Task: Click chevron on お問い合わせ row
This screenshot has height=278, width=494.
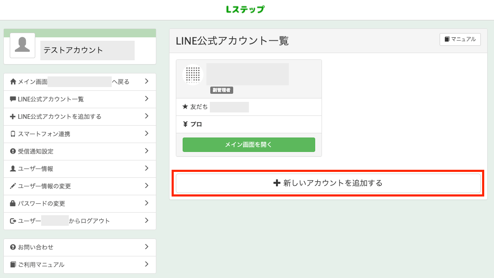Action: 147,247
